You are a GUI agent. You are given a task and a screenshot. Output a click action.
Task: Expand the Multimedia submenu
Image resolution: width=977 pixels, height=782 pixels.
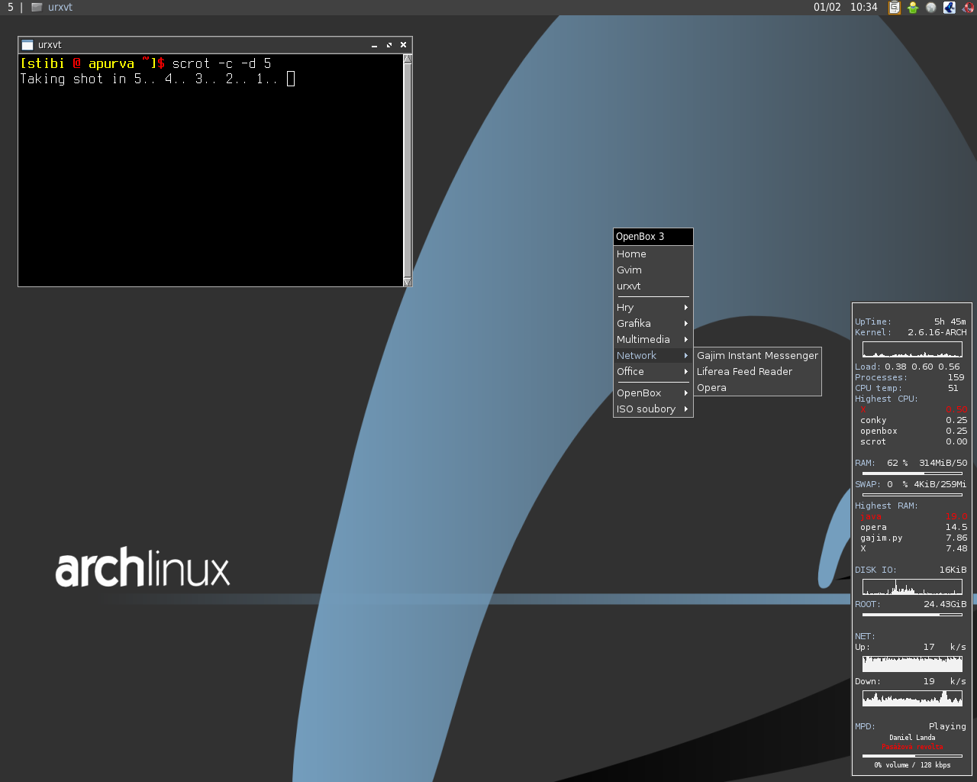pos(653,340)
